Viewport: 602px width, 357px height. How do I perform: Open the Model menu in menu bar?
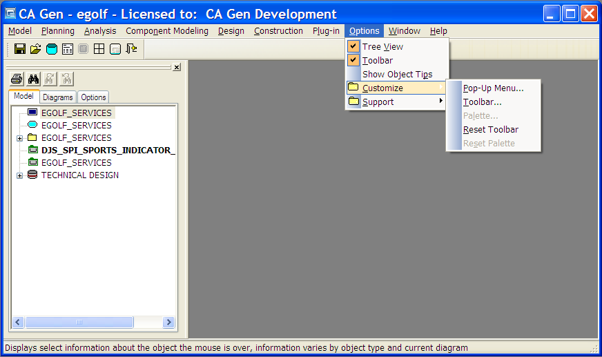click(x=20, y=30)
